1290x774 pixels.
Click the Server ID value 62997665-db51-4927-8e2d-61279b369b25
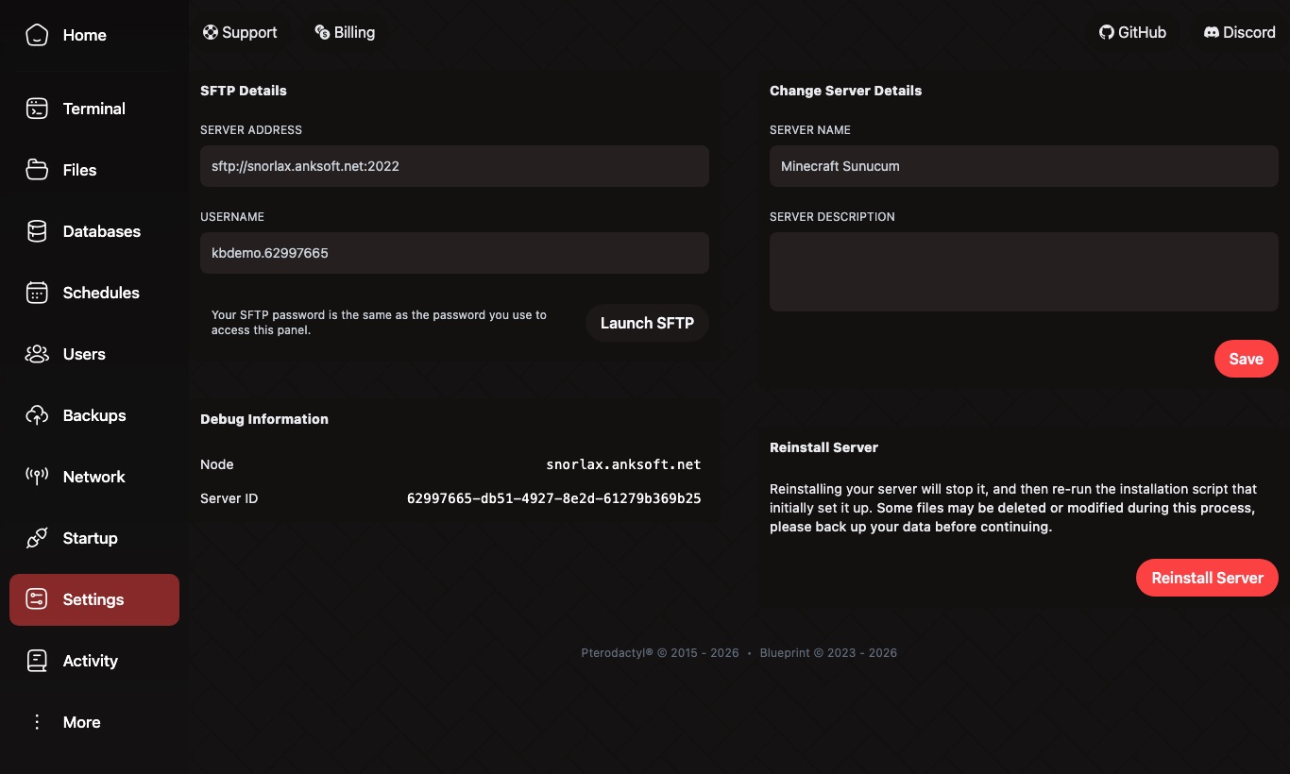554,498
